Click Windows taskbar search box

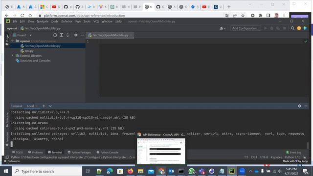click(47, 171)
